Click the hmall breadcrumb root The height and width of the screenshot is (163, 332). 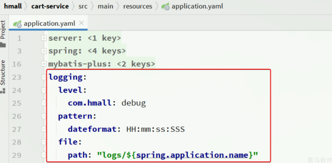[13, 6]
